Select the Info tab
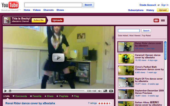 click(x=7, y=96)
